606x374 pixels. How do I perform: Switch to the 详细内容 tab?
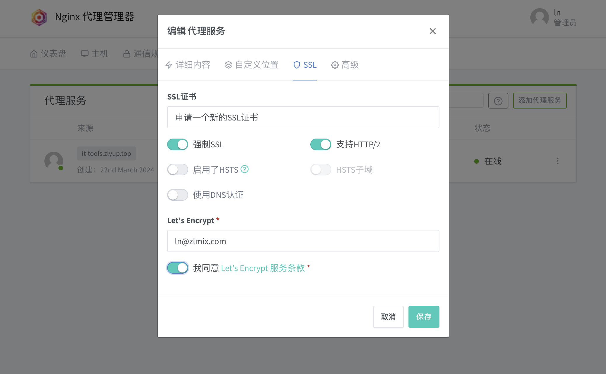pos(188,65)
